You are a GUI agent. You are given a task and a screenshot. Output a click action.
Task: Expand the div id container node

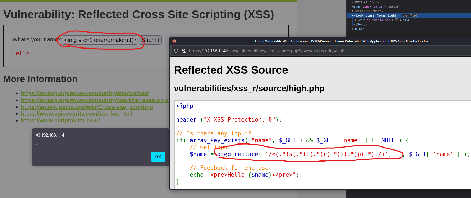(x=356, y=20)
